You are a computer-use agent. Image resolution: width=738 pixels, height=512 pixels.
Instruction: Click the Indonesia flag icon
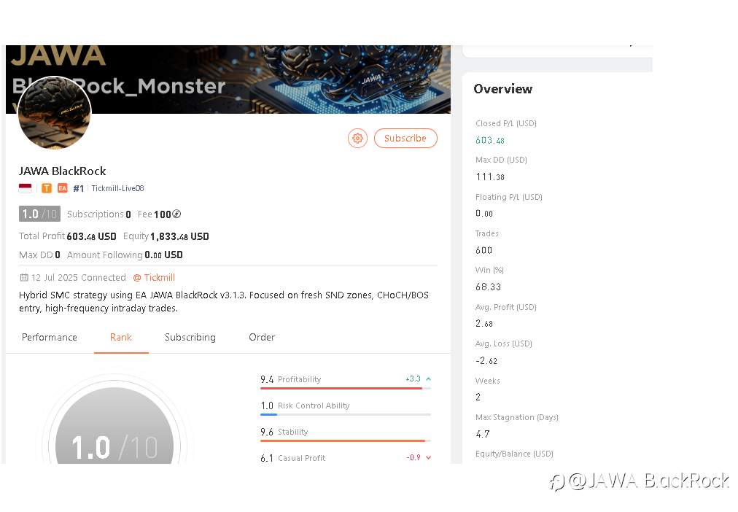[x=26, y=188]
